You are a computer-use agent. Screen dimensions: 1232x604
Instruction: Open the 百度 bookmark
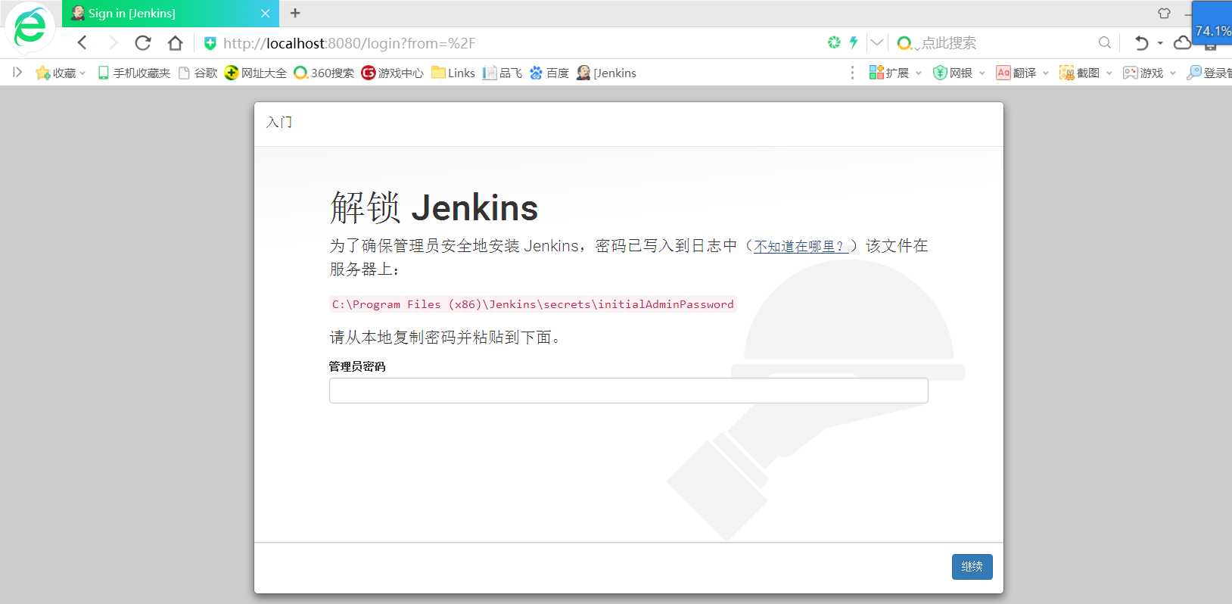coord(549,73)
